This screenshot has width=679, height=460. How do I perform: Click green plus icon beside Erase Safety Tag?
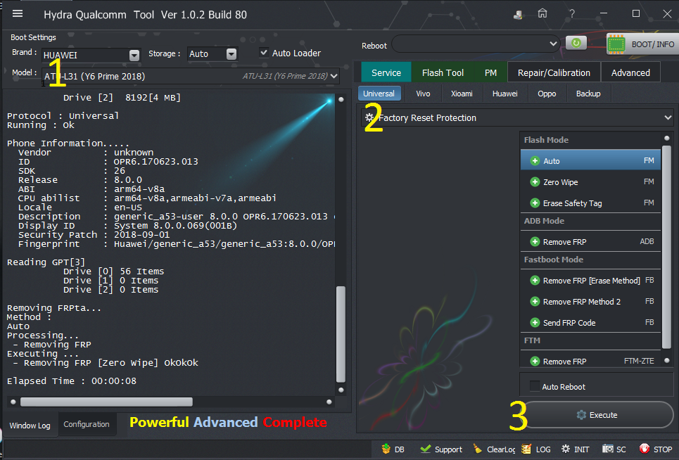click(535, 203)
